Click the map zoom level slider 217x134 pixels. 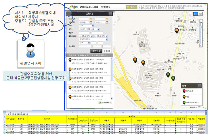201,33
